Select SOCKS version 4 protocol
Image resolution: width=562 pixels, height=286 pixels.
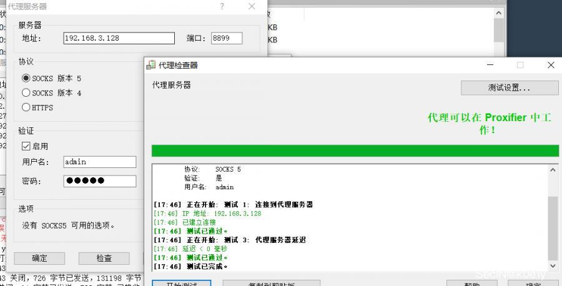[26, 92]
